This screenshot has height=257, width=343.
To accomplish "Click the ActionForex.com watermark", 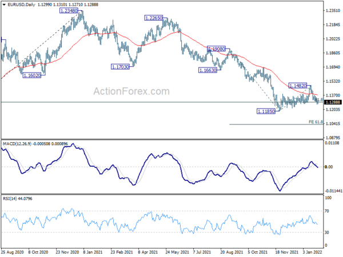I will tap(131, 91).
